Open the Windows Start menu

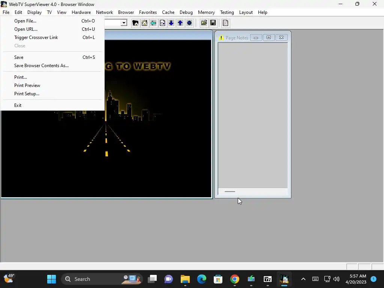tap(51, 279)
